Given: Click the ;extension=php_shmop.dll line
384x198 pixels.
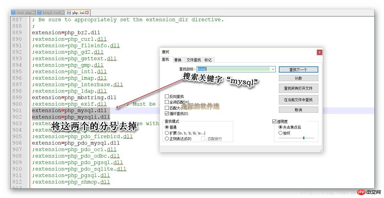Looking at the screenshot, I should tap(71, 182).
